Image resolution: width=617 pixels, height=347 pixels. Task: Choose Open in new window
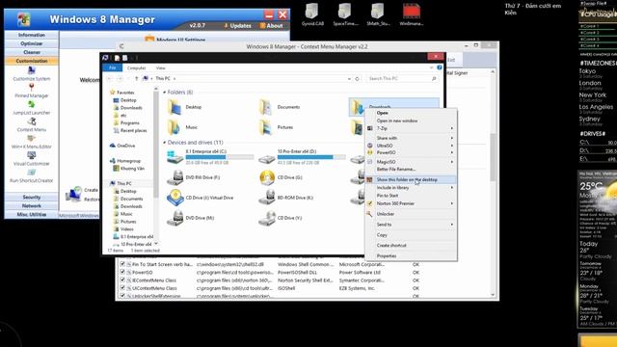tap(411, 120)
